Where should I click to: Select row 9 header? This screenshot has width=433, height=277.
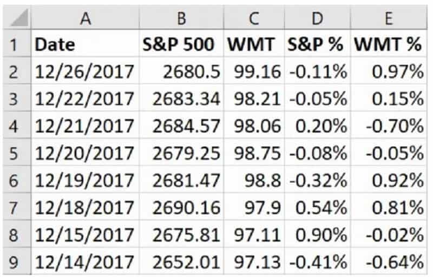click(x=17, y=261)
